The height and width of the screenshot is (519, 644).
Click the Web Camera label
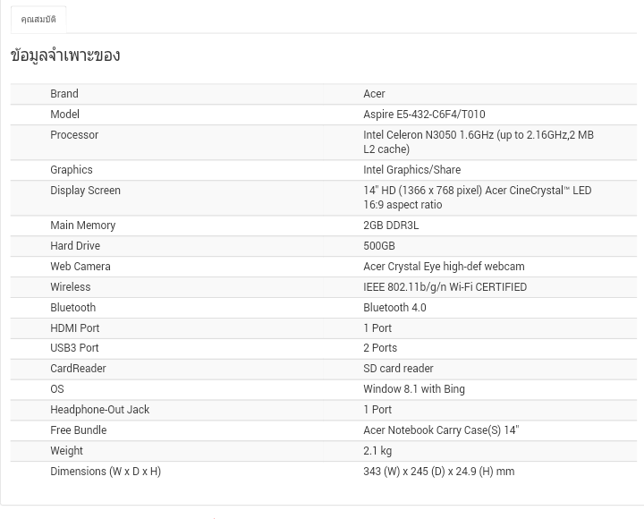coord(80,267)
